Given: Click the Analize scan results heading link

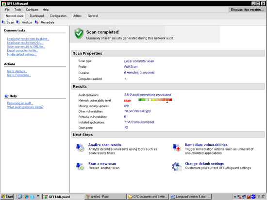Looking at the screenshot, I should point(105,145).
